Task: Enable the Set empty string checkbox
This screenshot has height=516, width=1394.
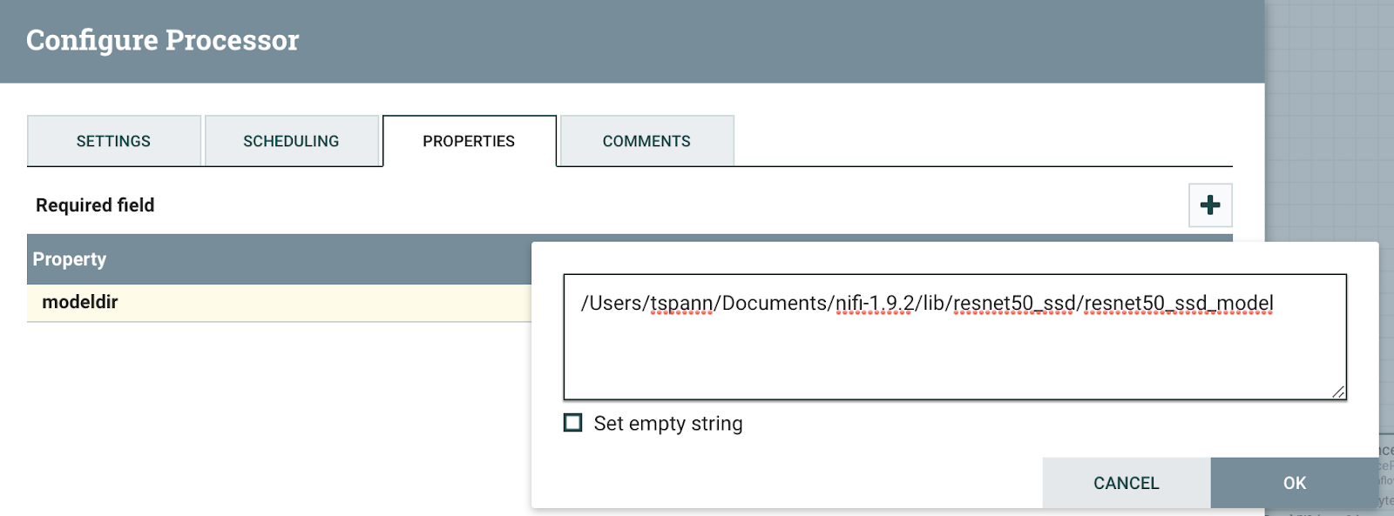Action: (573, 423)
